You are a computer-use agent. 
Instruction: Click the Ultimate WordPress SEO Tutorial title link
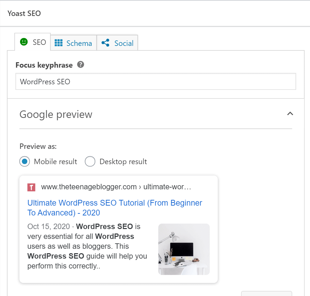[115, 208]
